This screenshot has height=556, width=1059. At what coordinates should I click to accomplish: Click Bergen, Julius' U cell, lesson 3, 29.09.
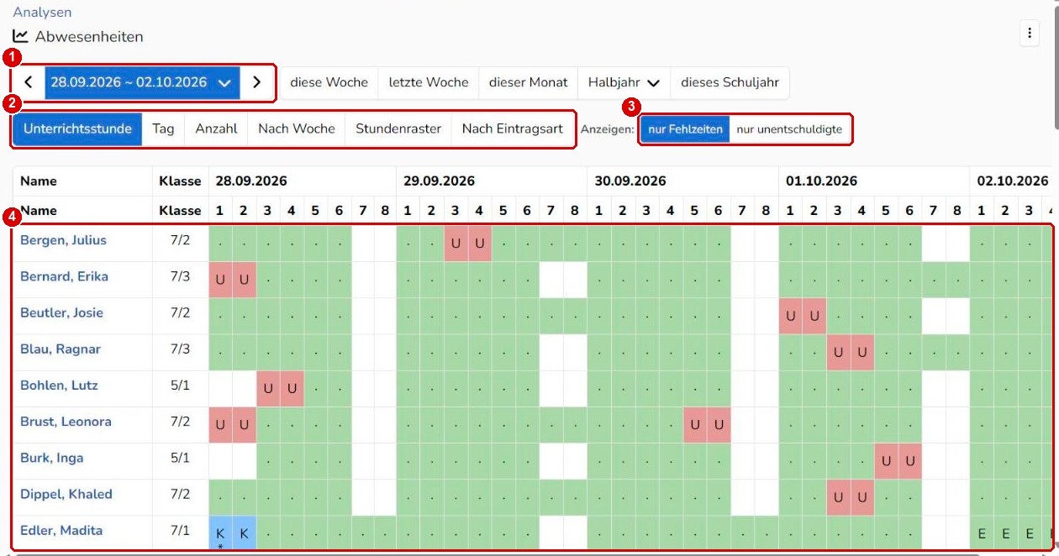point(456,244)
